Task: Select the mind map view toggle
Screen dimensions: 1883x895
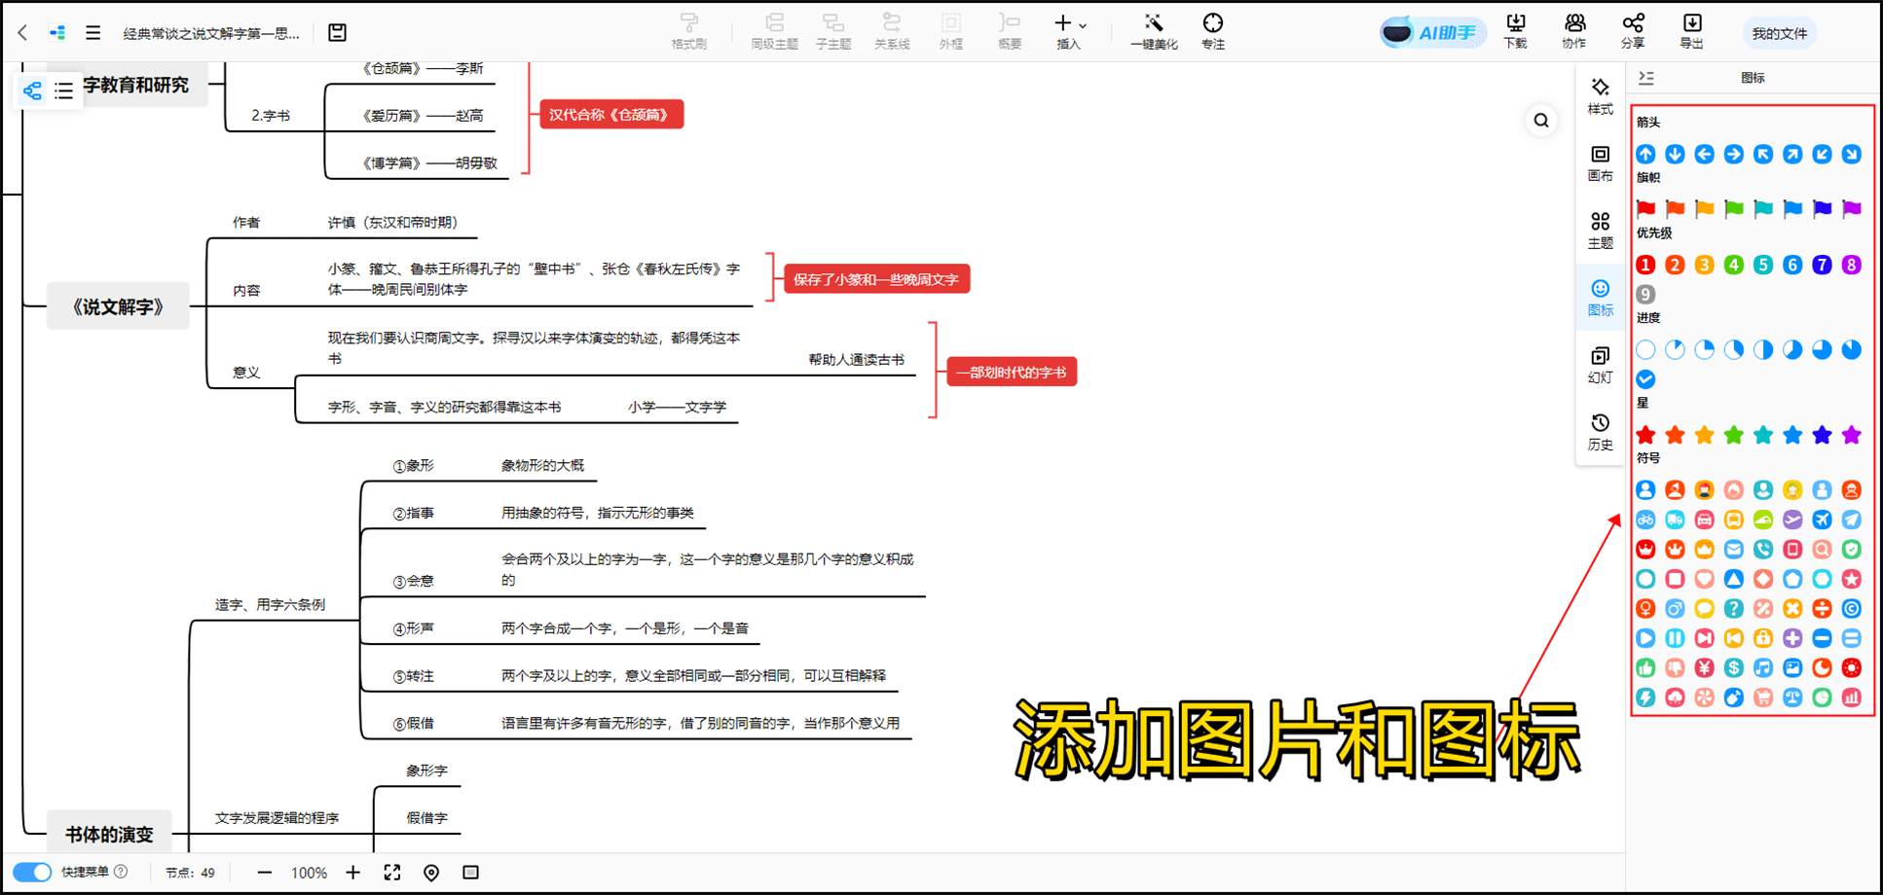Action: tap(32, 91)
